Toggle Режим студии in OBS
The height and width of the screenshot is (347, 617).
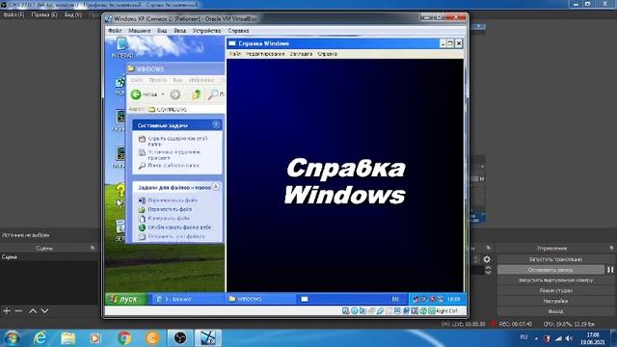555,291
